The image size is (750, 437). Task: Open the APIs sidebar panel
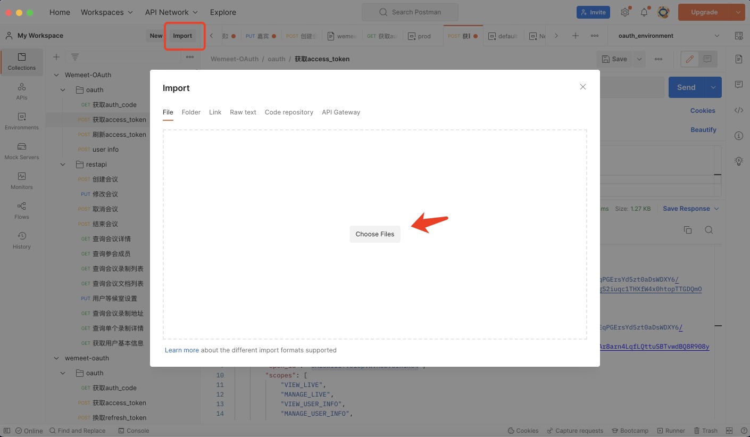(x=22, y=92)
